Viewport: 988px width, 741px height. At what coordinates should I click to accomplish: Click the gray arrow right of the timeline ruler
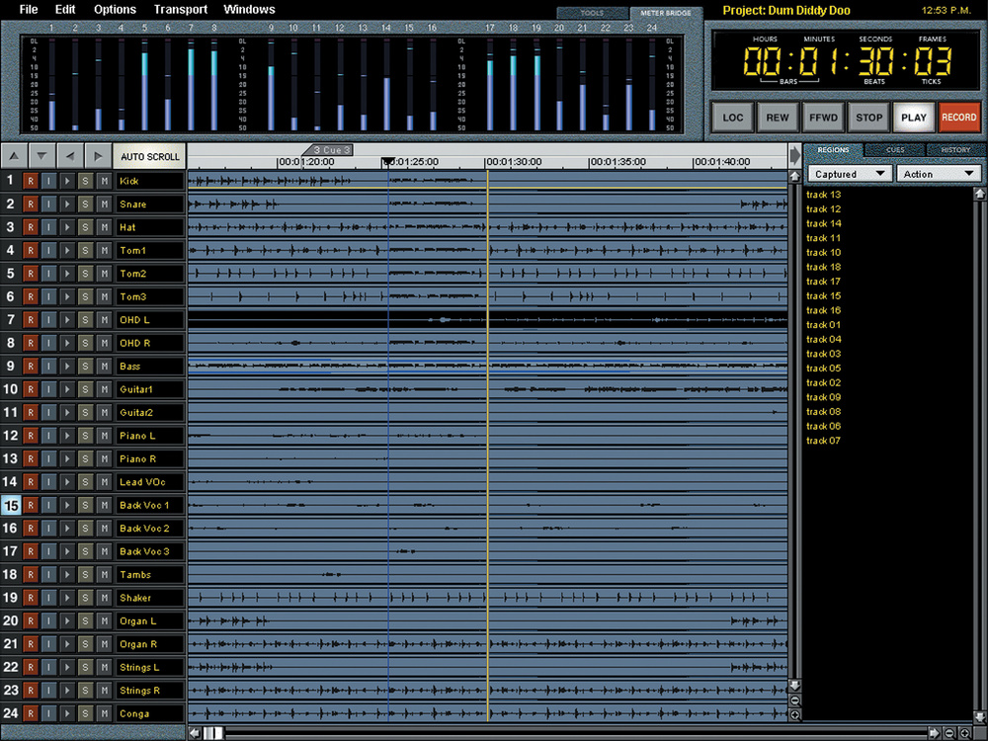tap(794, 156)
